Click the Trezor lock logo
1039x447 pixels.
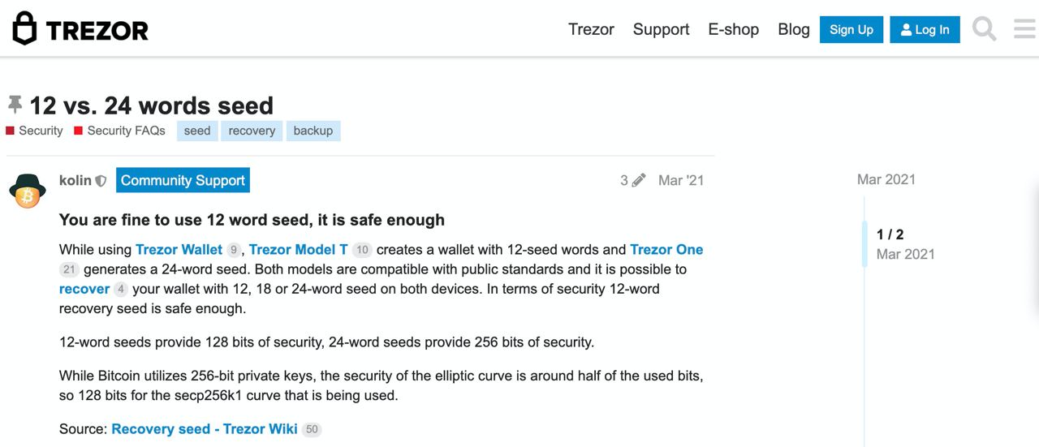point(25,29)
